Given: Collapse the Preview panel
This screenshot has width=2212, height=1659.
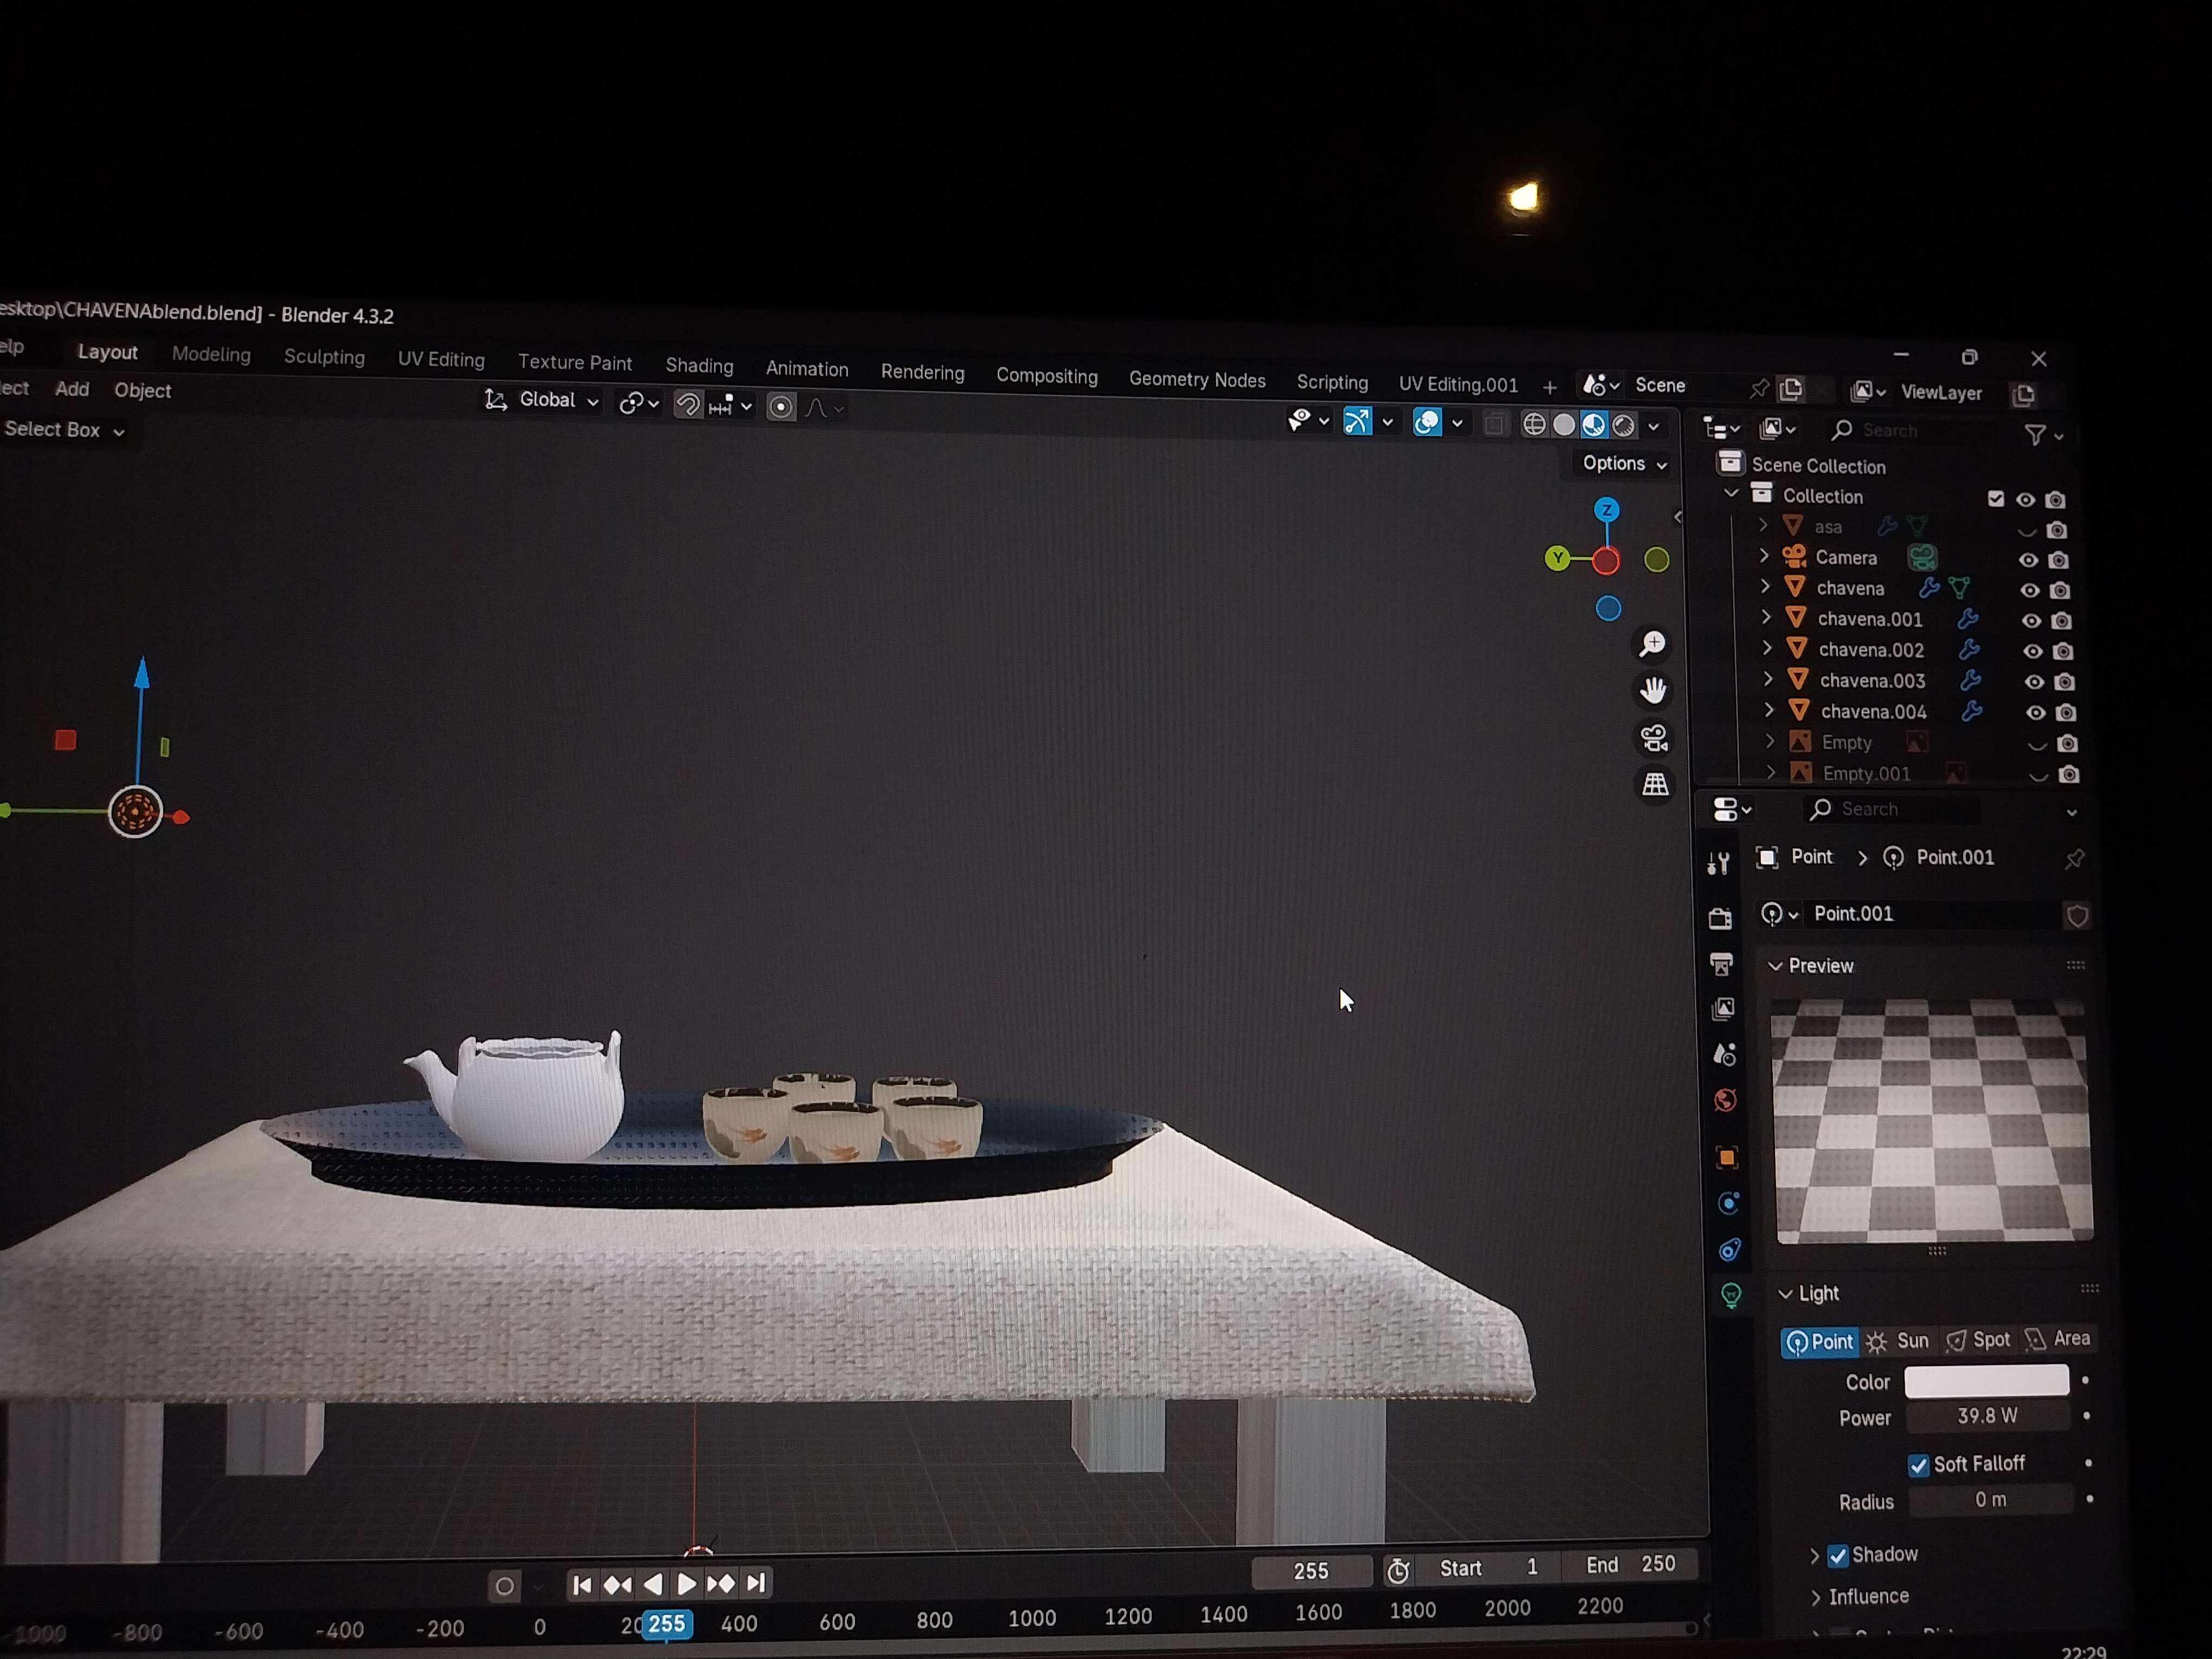Looking at the screenshot, I should (1775, 966).
